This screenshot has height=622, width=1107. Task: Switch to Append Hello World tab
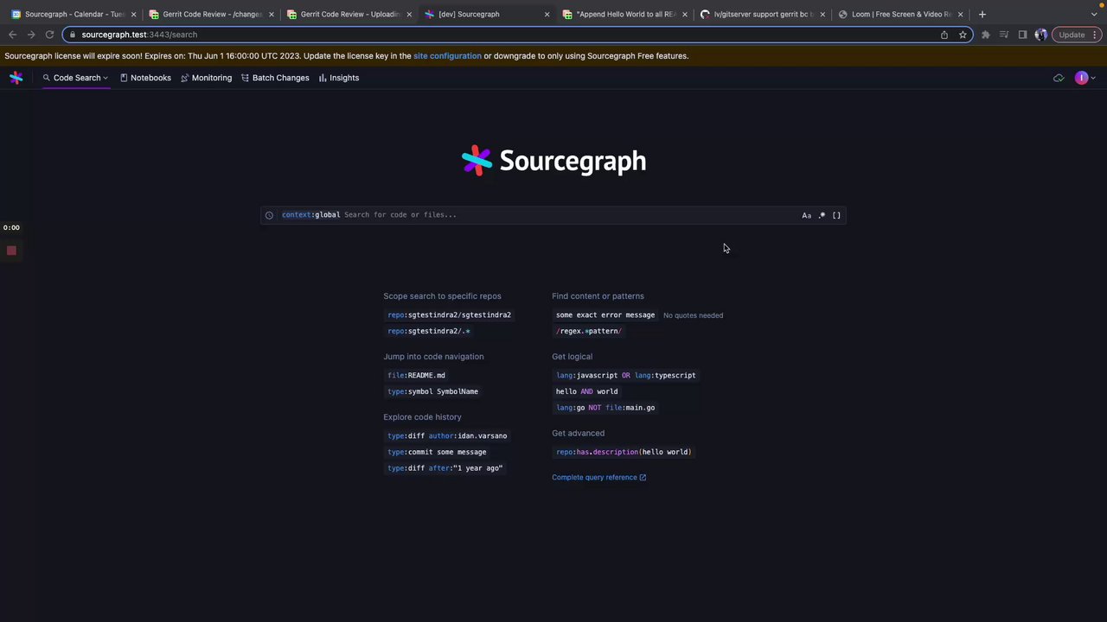pyautogui.click(x=624, y=15)
